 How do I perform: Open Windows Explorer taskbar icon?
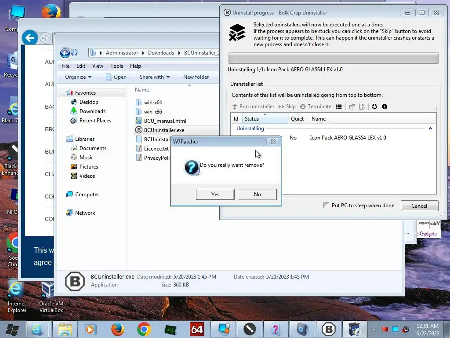pos(65,329)
